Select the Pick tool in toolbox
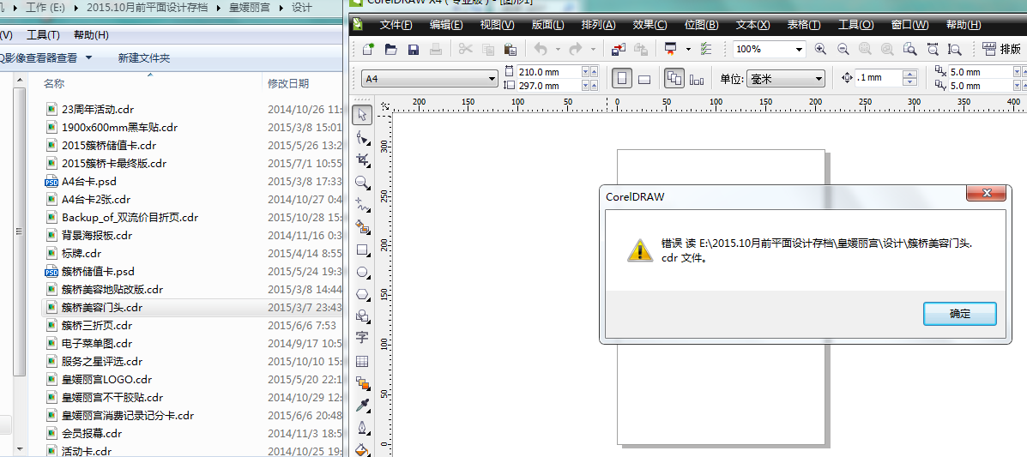The image size is (1027, 457). (362, 115)
